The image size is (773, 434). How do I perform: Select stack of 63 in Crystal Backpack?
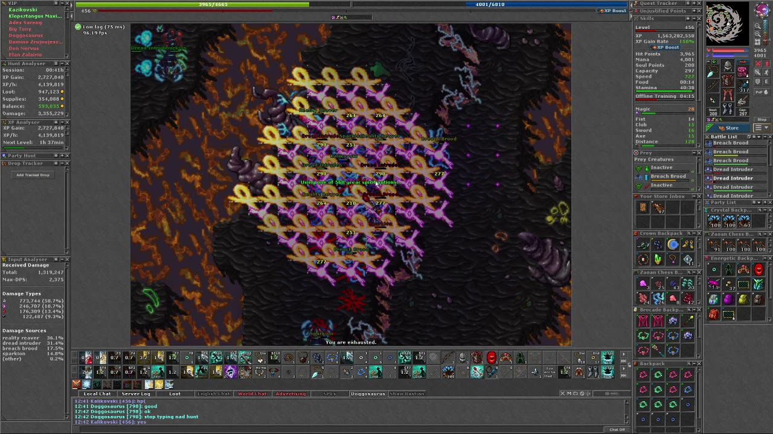[744, 221]
